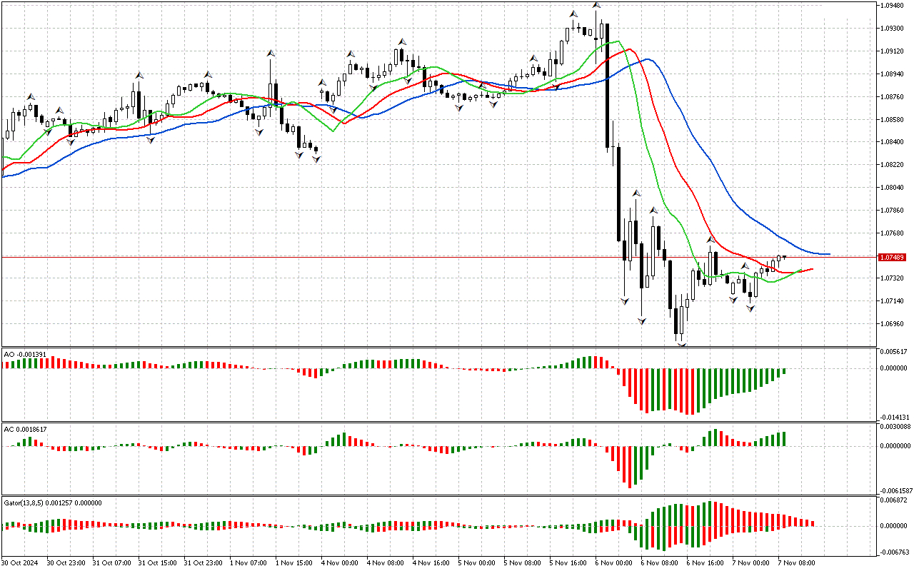
Task: Click the 5 Nov 16:00 time label
Action: click(x=568, y=563)
